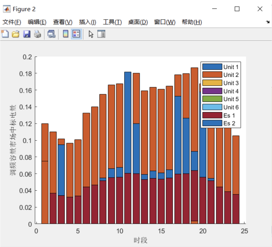Click the New Figure icon
272x247 pixels.
5,34
